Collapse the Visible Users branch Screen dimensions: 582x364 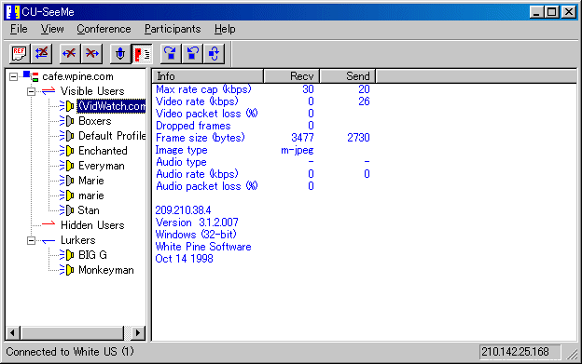(x=31, y=91)
